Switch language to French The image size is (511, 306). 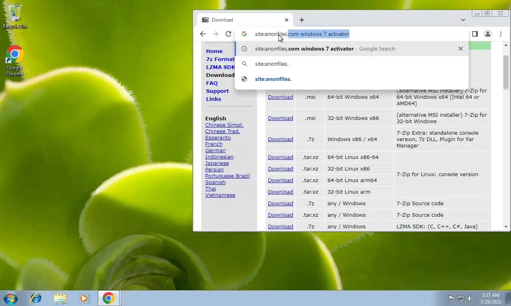click(x=214, y=144)
